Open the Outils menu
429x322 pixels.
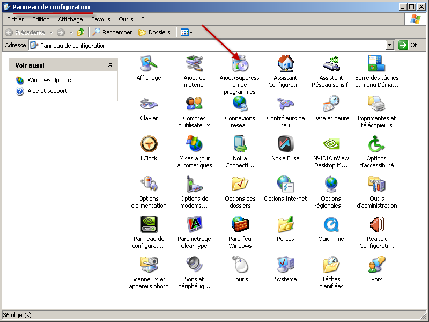pyautogui.click(x=126, y=19)
